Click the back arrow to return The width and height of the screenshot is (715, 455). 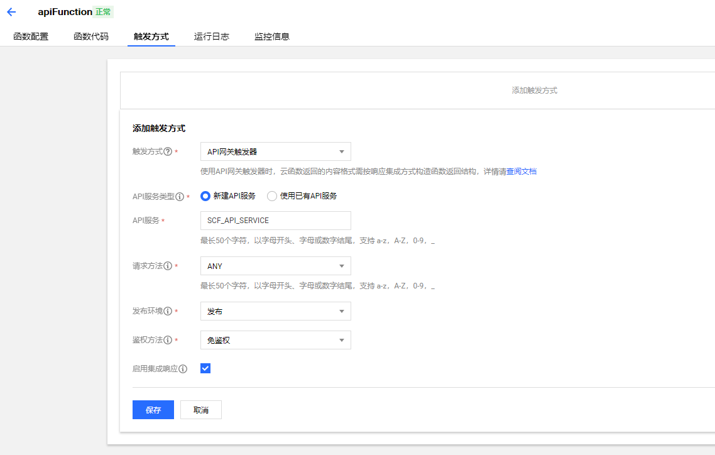pos(11,11)
